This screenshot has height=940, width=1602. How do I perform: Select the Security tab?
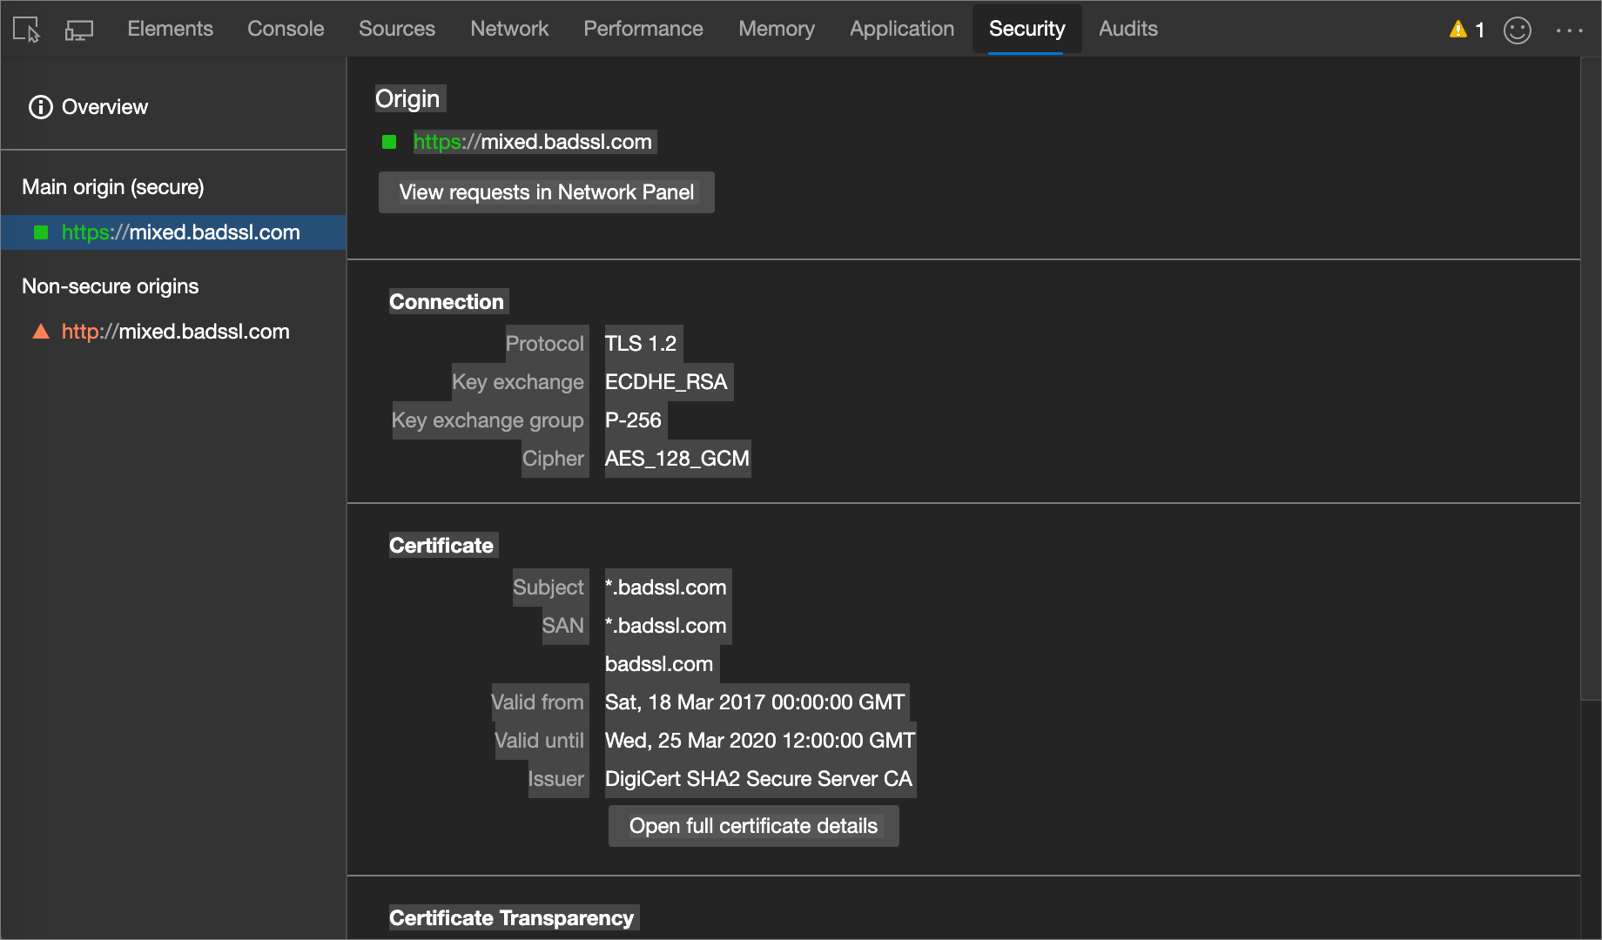click(x=1026, y=29)
